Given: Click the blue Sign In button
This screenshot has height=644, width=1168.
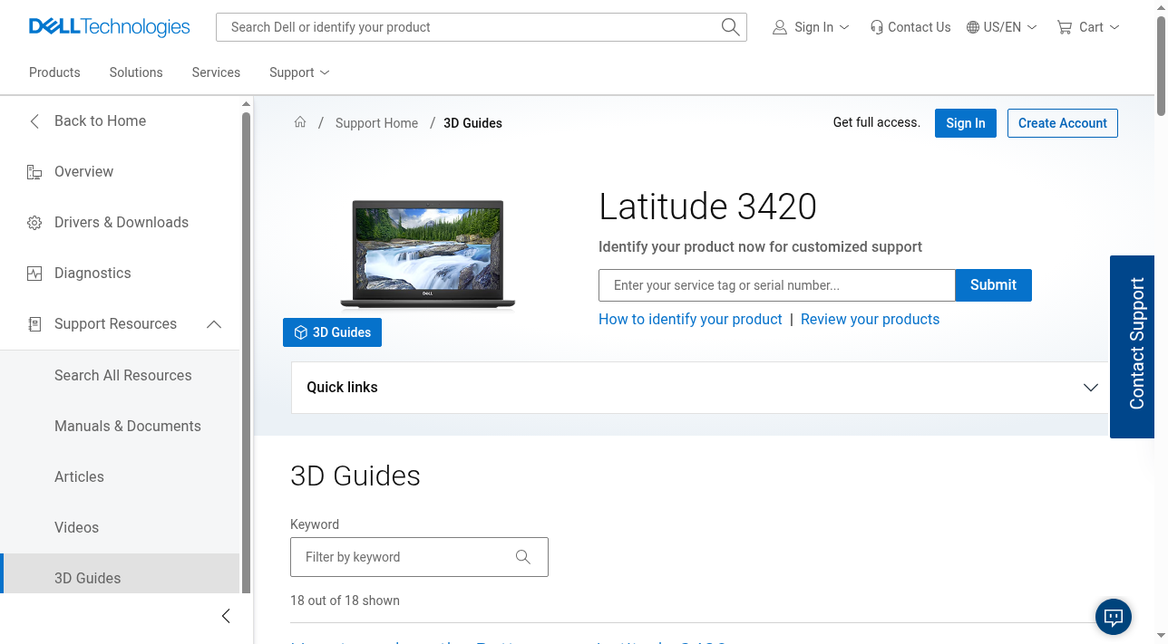Looking at the screenshot, I should [966, 123].
